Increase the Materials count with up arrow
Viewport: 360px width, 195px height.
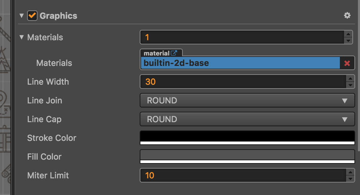pos(349,34)
